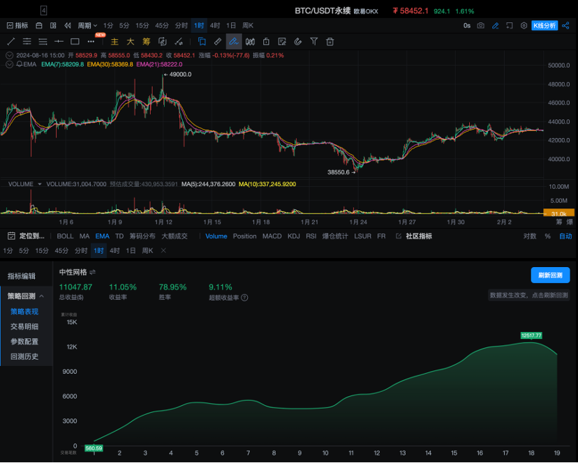
Task: Select the rectangle drawing tool
Action: 75,42
